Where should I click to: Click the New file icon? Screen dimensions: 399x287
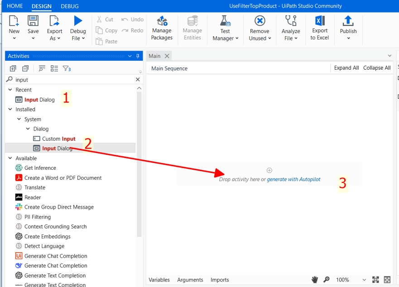pyautogui.click(x=14, y=21)
